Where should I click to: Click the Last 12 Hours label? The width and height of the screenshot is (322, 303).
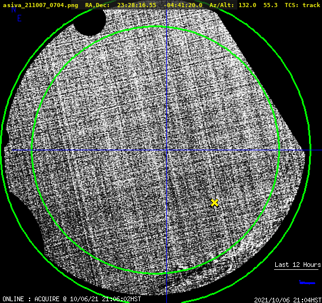point(298,265)
